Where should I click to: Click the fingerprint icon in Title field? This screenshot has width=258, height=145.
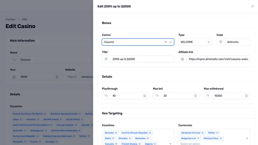coord(106,59)
